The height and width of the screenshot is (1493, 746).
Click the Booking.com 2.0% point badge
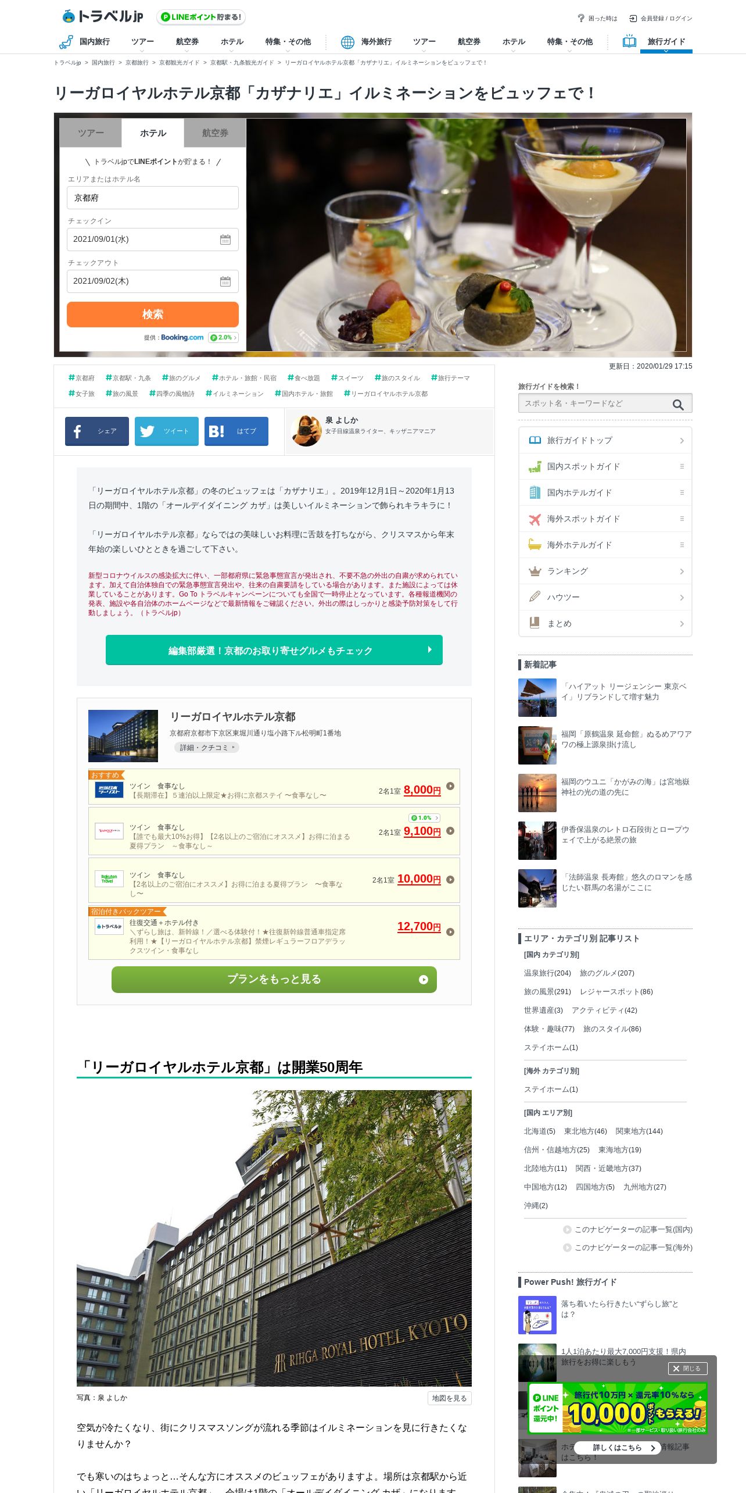223,337
